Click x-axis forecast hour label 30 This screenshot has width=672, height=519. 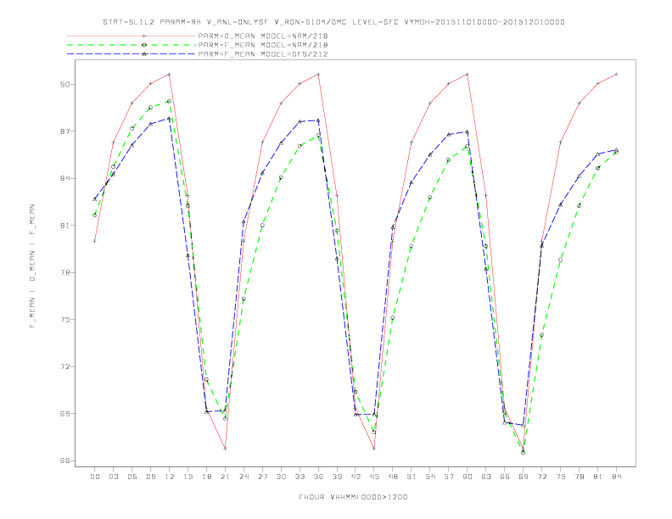(x=281, y=477)
